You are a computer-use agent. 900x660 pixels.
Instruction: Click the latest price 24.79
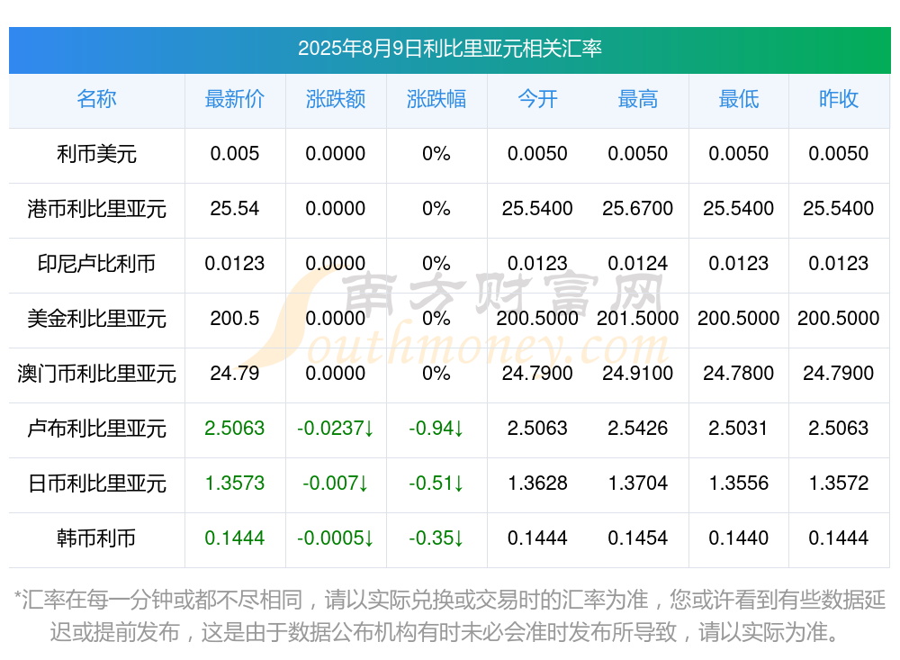click(x=235, y=374)
